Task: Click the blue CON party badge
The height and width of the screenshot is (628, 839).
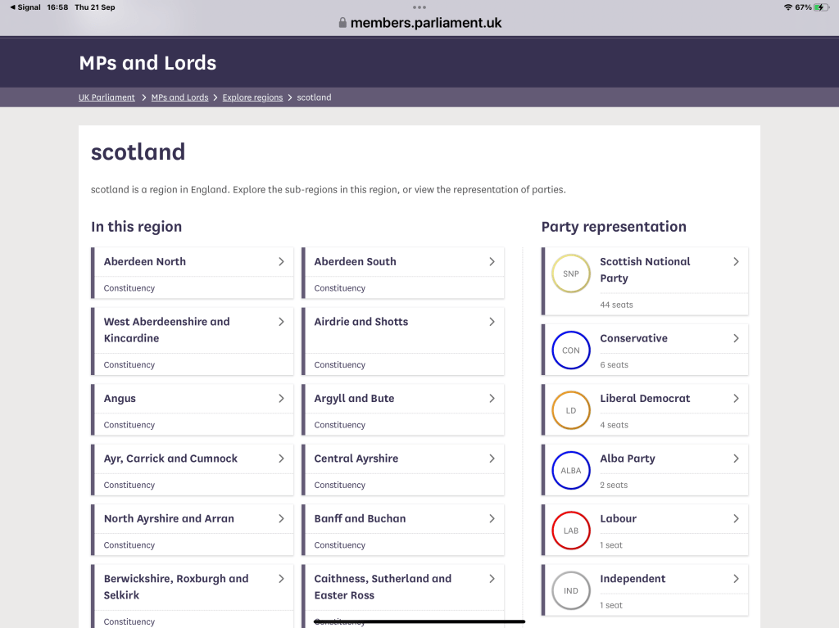Action: tap(571, 350)
